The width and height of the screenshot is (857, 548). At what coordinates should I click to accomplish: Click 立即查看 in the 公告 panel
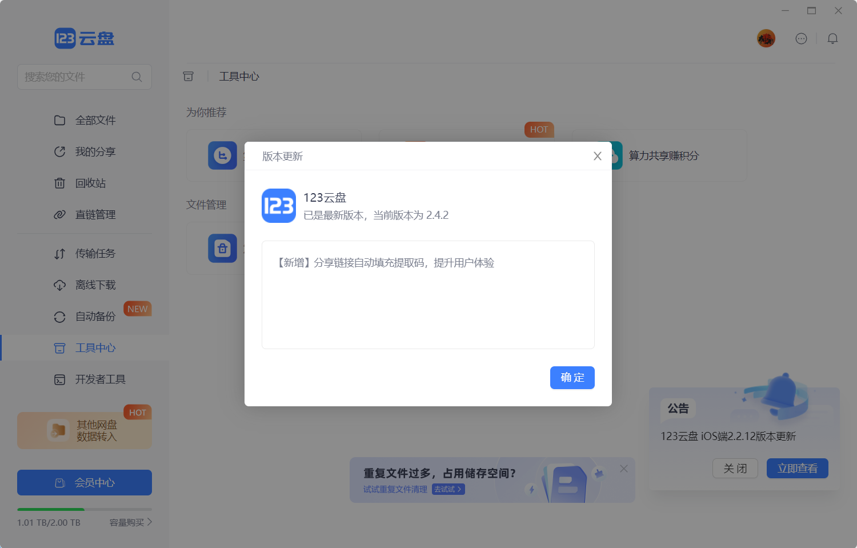[x=798, y=469]
